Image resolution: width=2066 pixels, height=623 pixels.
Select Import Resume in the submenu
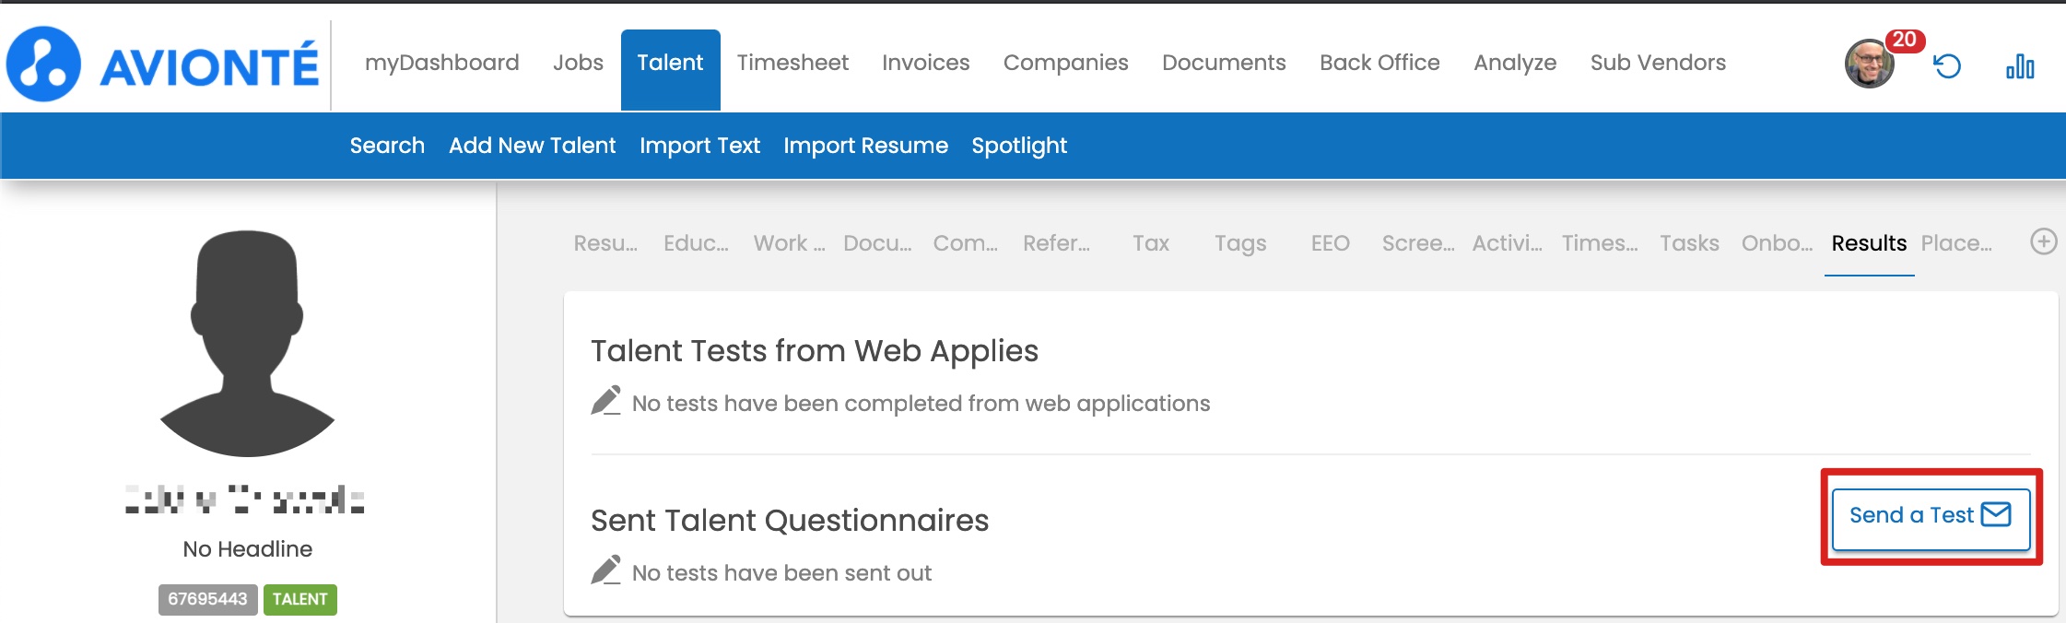(x=865, y=146)
